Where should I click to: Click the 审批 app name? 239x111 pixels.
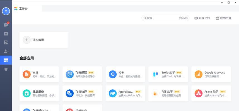35,73
